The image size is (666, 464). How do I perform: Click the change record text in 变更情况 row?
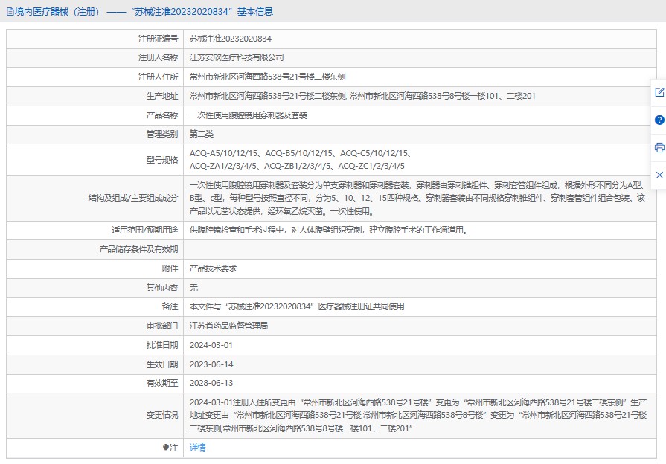(x=418, y=415)
